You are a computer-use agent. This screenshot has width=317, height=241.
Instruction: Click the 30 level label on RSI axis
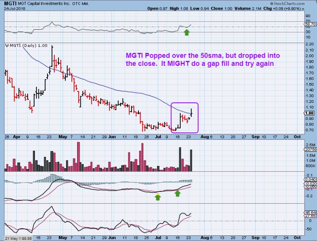(308, 32)
